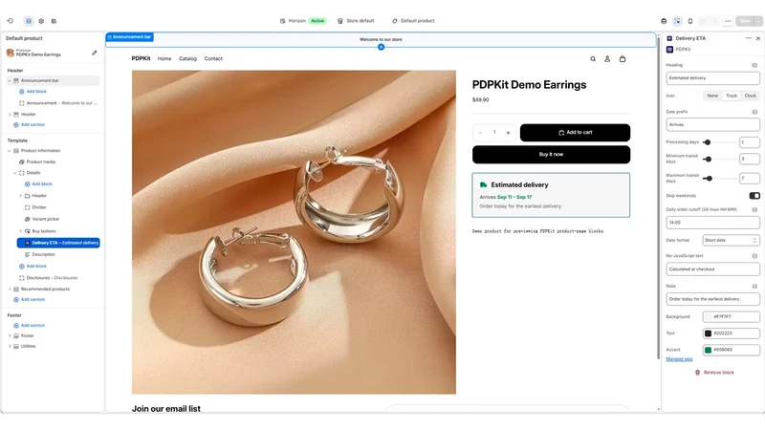Click Remove block
Viewport: 765px width, 430px height.
coord(714,373)
